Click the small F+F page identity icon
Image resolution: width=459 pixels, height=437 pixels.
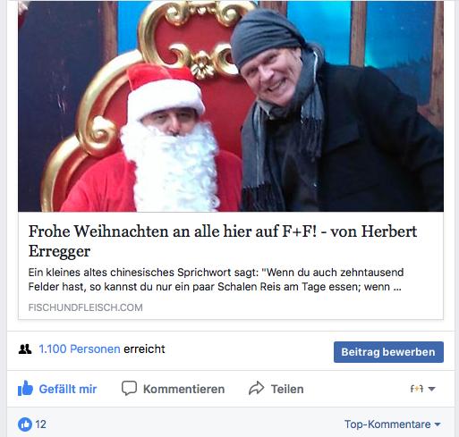coord(417,389)
